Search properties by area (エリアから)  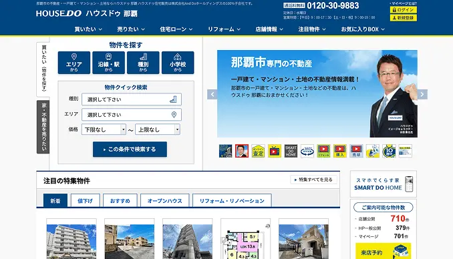(x=74, y=63)
